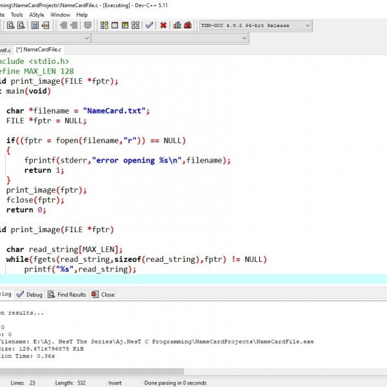Click the Replace icon in the toolbar
Viewport: 387px width, 387px height.
pyautogui.click(x=21, y=26)
